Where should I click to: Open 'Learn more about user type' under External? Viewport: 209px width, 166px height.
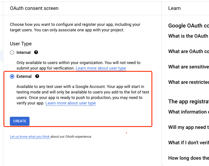click(70, 103)
